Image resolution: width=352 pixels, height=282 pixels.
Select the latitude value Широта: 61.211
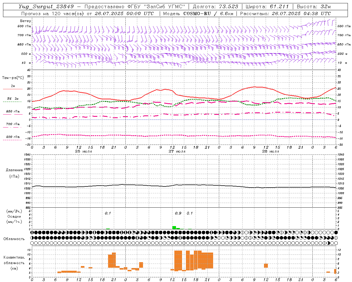pos(267,7)
